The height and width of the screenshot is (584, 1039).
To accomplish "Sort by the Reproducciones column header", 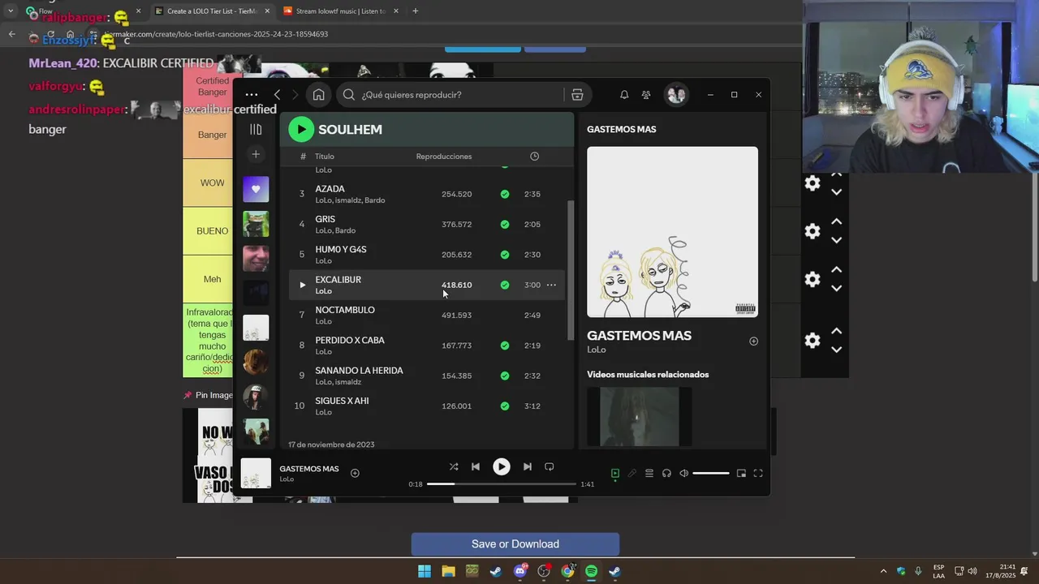I will coord(444,157).
